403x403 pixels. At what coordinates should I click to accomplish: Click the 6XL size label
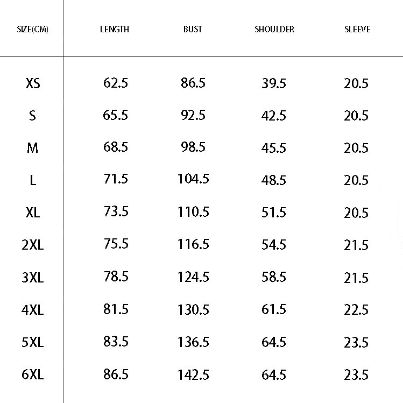[x=33, y=374]
